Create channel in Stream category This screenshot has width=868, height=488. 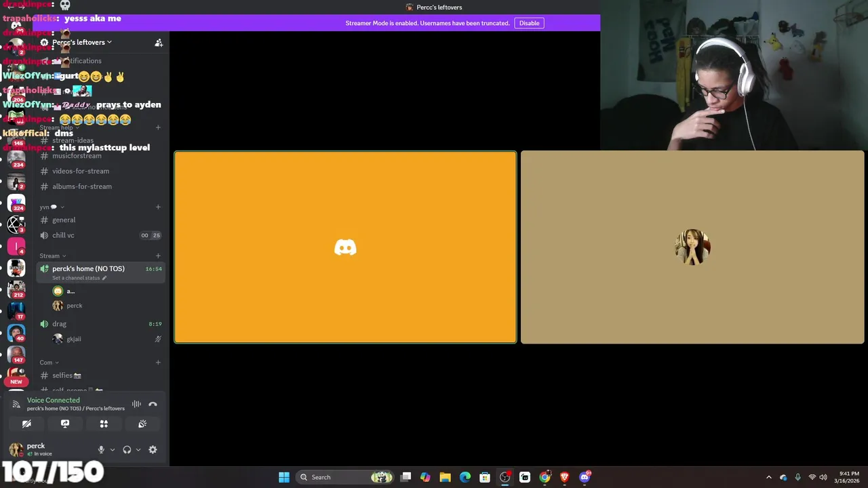[x=158, y=256]
